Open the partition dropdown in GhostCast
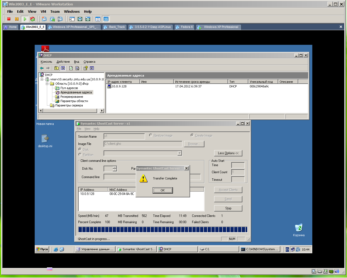Image resolution: width=347 pixels, height=278 pixels. click(179, 153)
